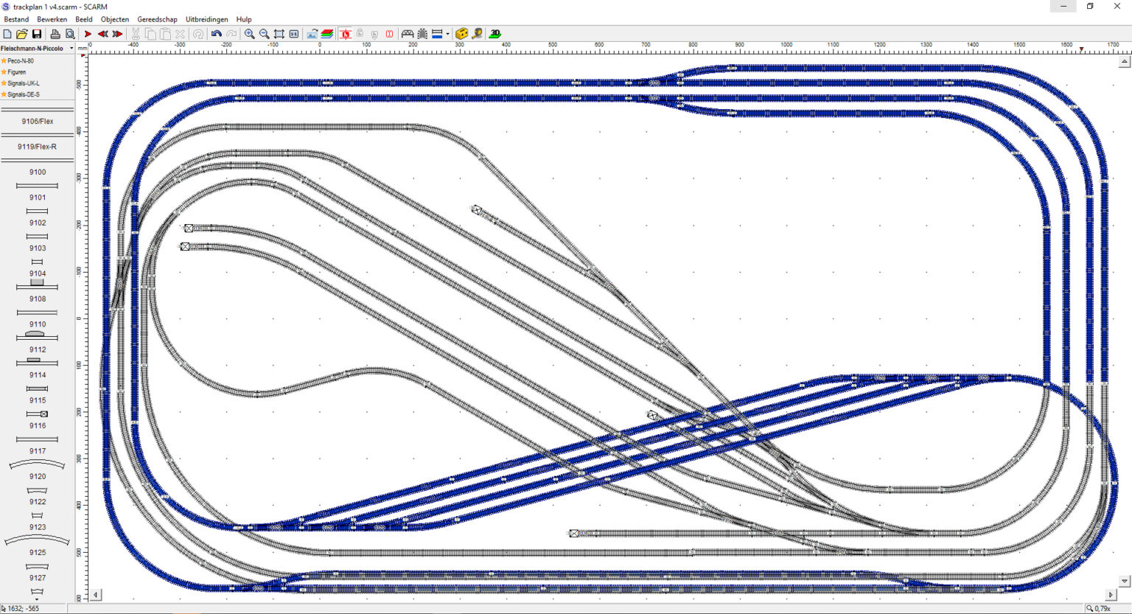Zoom out with the magnifier minus icon
The height and width of the screenshot is (614, 1132).
click(264, 34)
